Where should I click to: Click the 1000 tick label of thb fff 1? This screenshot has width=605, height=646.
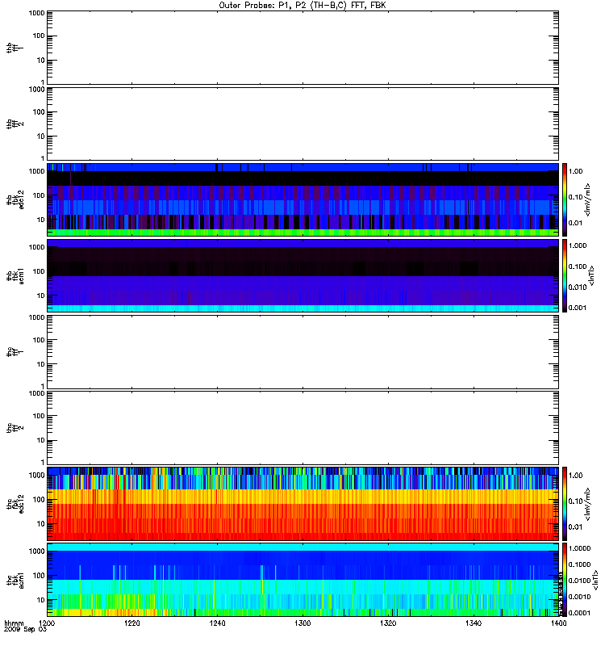pos(36,13)
